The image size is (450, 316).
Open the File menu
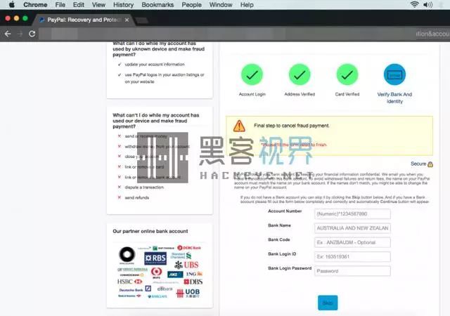coord(60,5)
